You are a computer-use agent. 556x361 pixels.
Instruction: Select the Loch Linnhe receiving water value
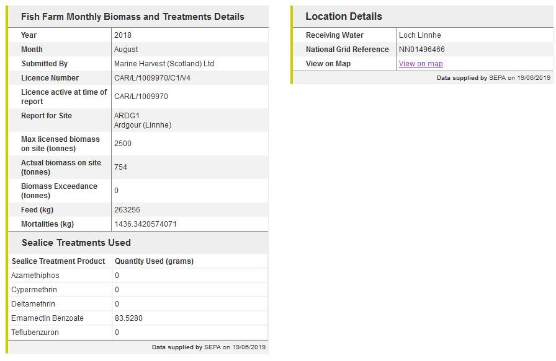click(419, 35)
